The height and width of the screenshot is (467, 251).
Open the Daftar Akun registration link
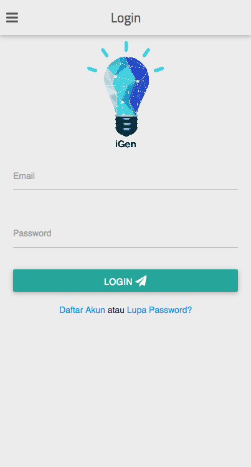[x=82, y=310]
